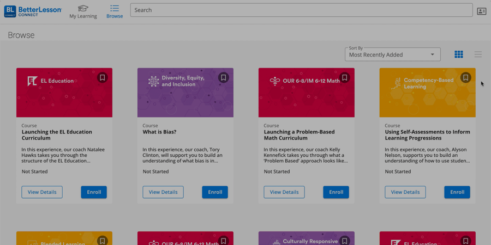Enroll in Launching a Problem-Based Math Curriculum
Viewport: 491px width, 245px height.
pos(336,192)
